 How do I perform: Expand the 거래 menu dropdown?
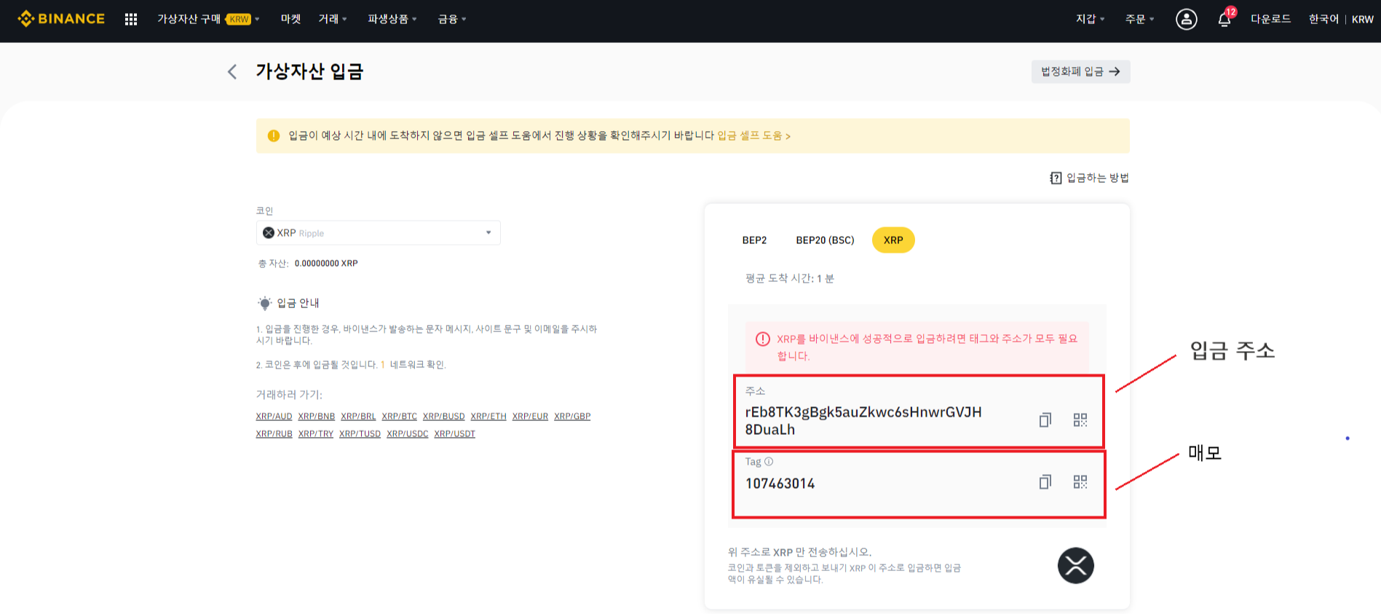333,19
